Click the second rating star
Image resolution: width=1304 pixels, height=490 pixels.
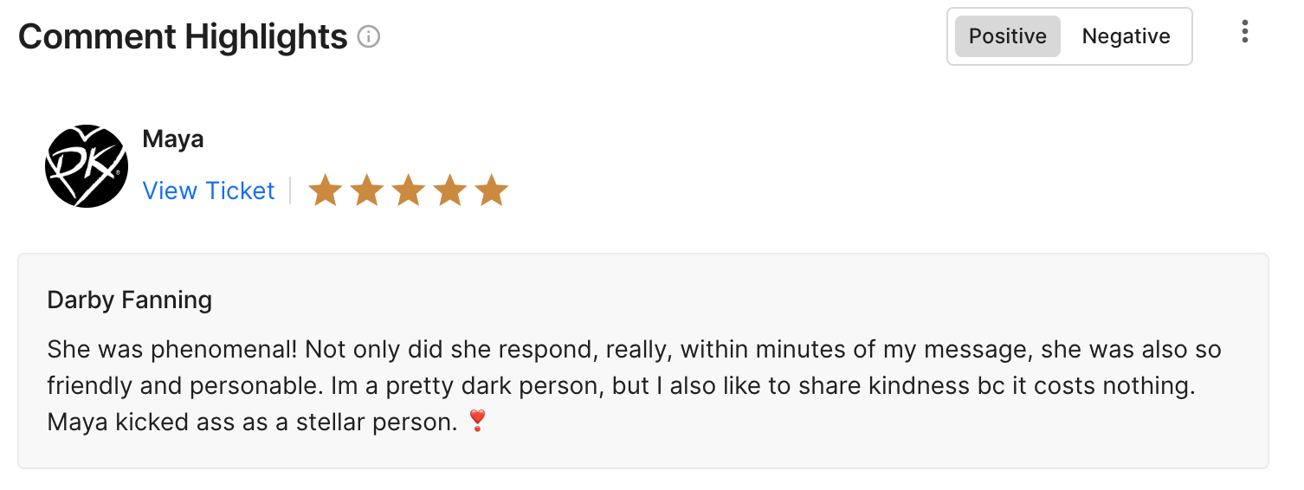click(366, 190)
